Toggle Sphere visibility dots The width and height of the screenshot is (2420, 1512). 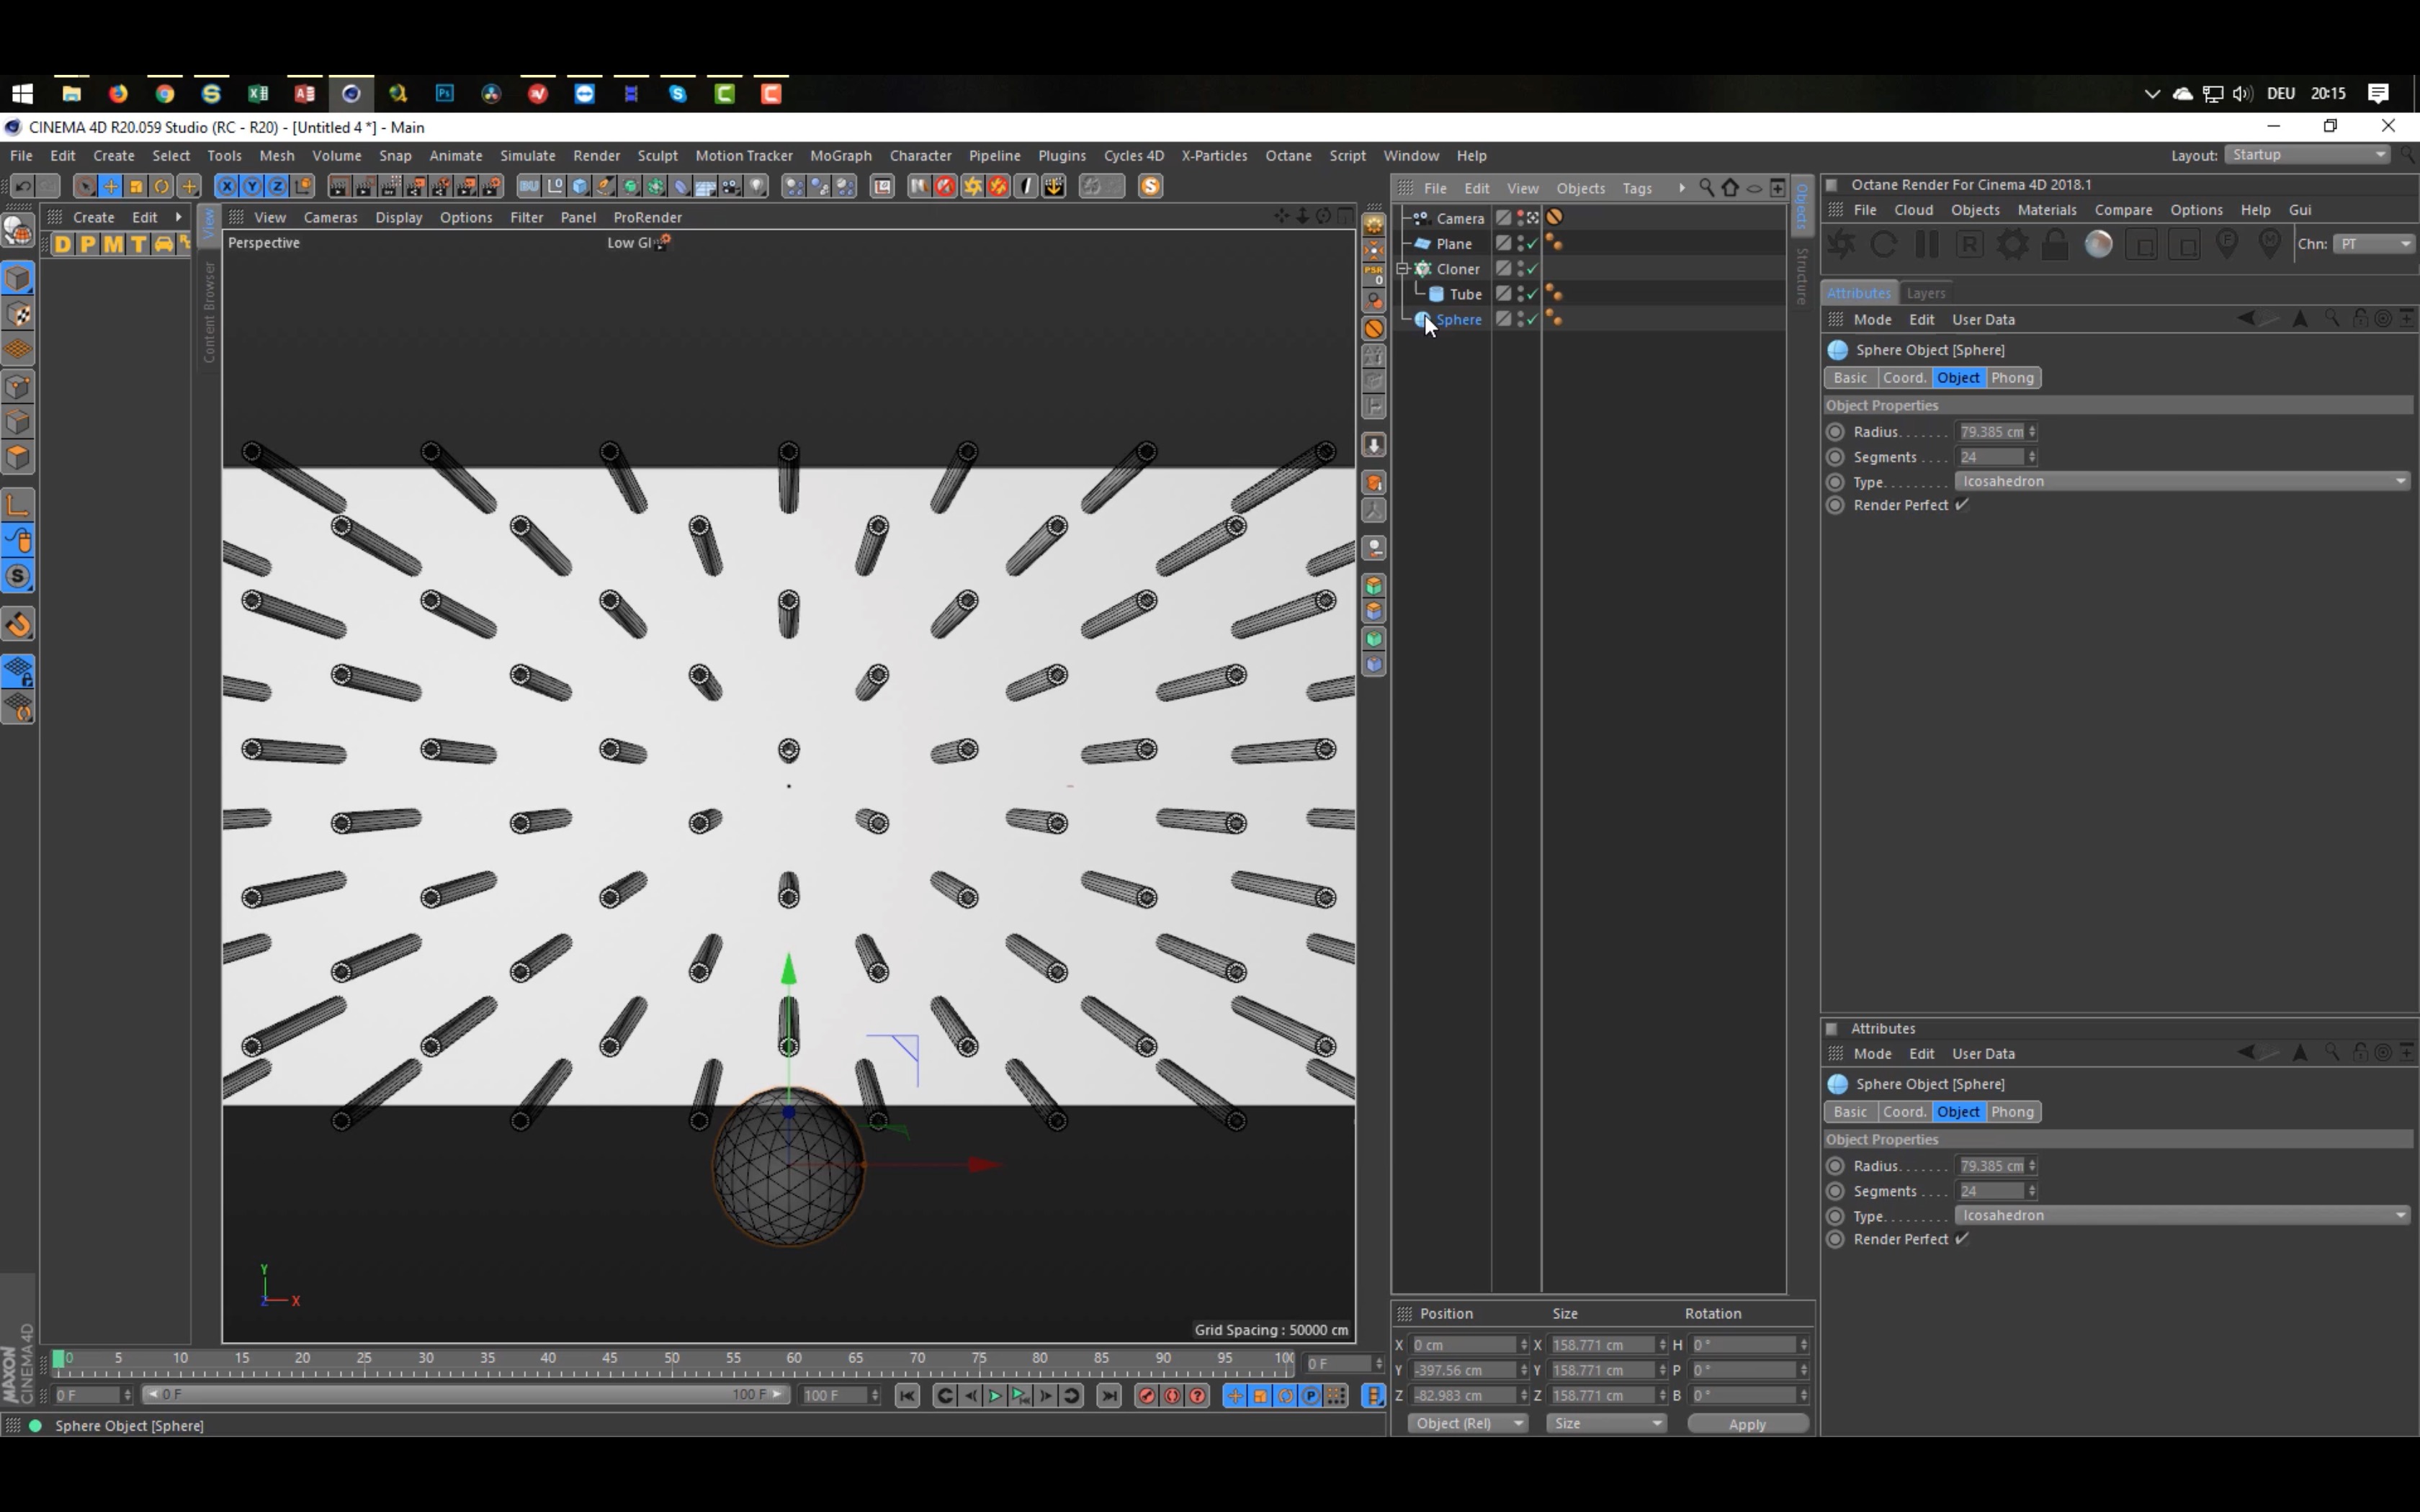1520,320
